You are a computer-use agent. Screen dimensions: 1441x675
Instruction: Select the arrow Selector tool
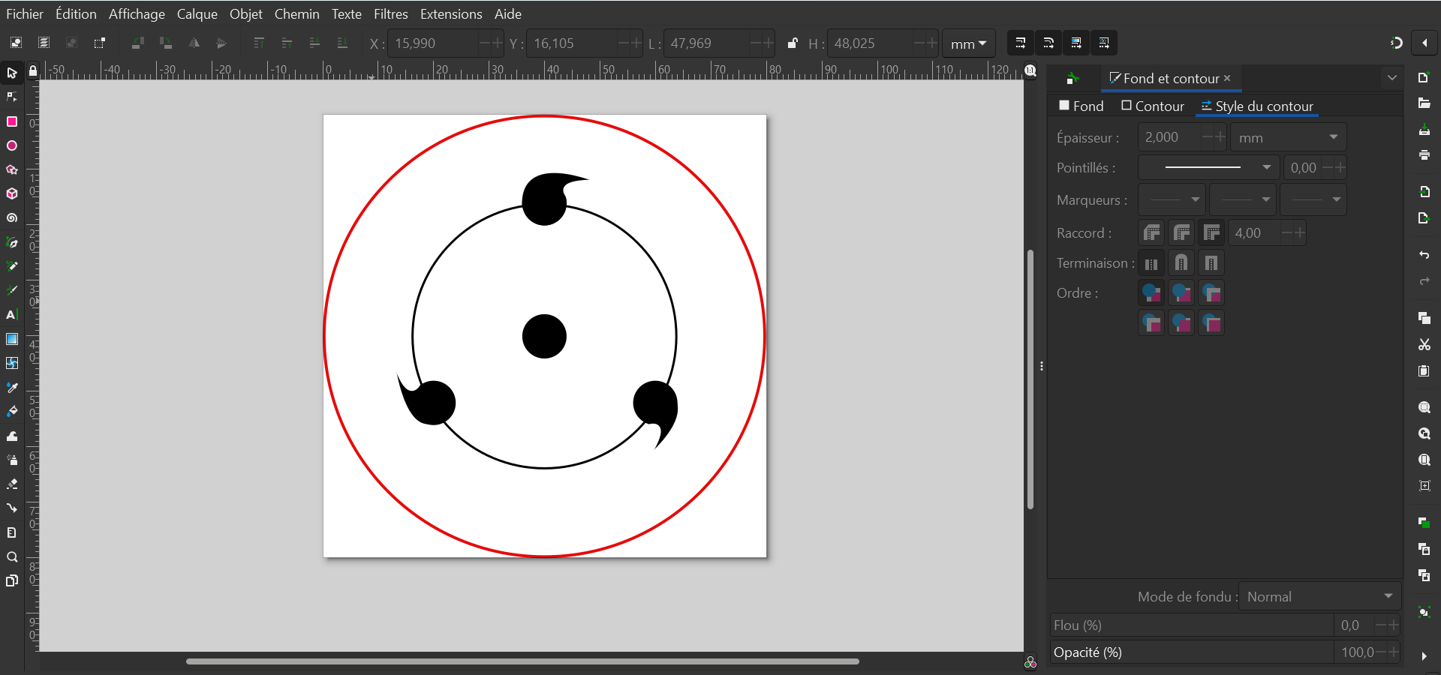(12, 73)
